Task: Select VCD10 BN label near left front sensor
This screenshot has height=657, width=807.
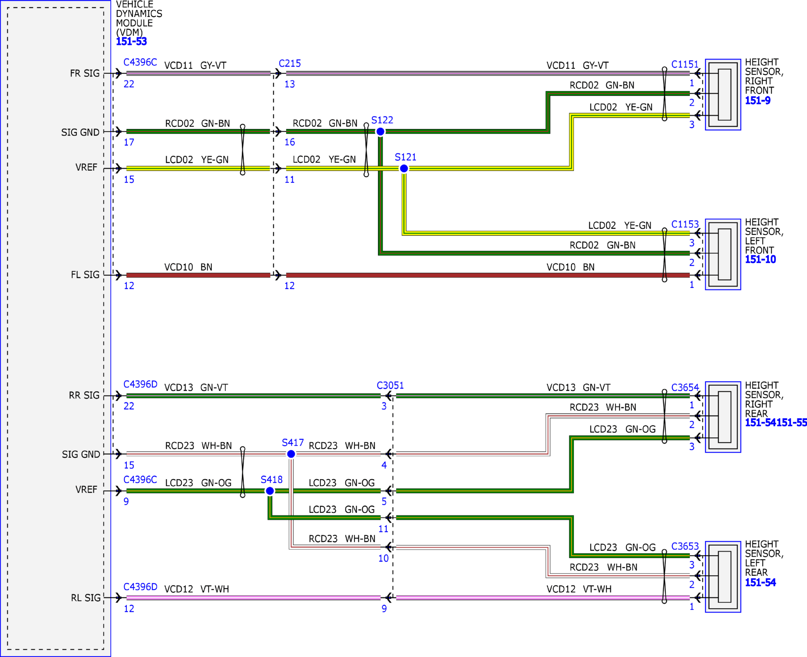Action: [x=571, y=268]
